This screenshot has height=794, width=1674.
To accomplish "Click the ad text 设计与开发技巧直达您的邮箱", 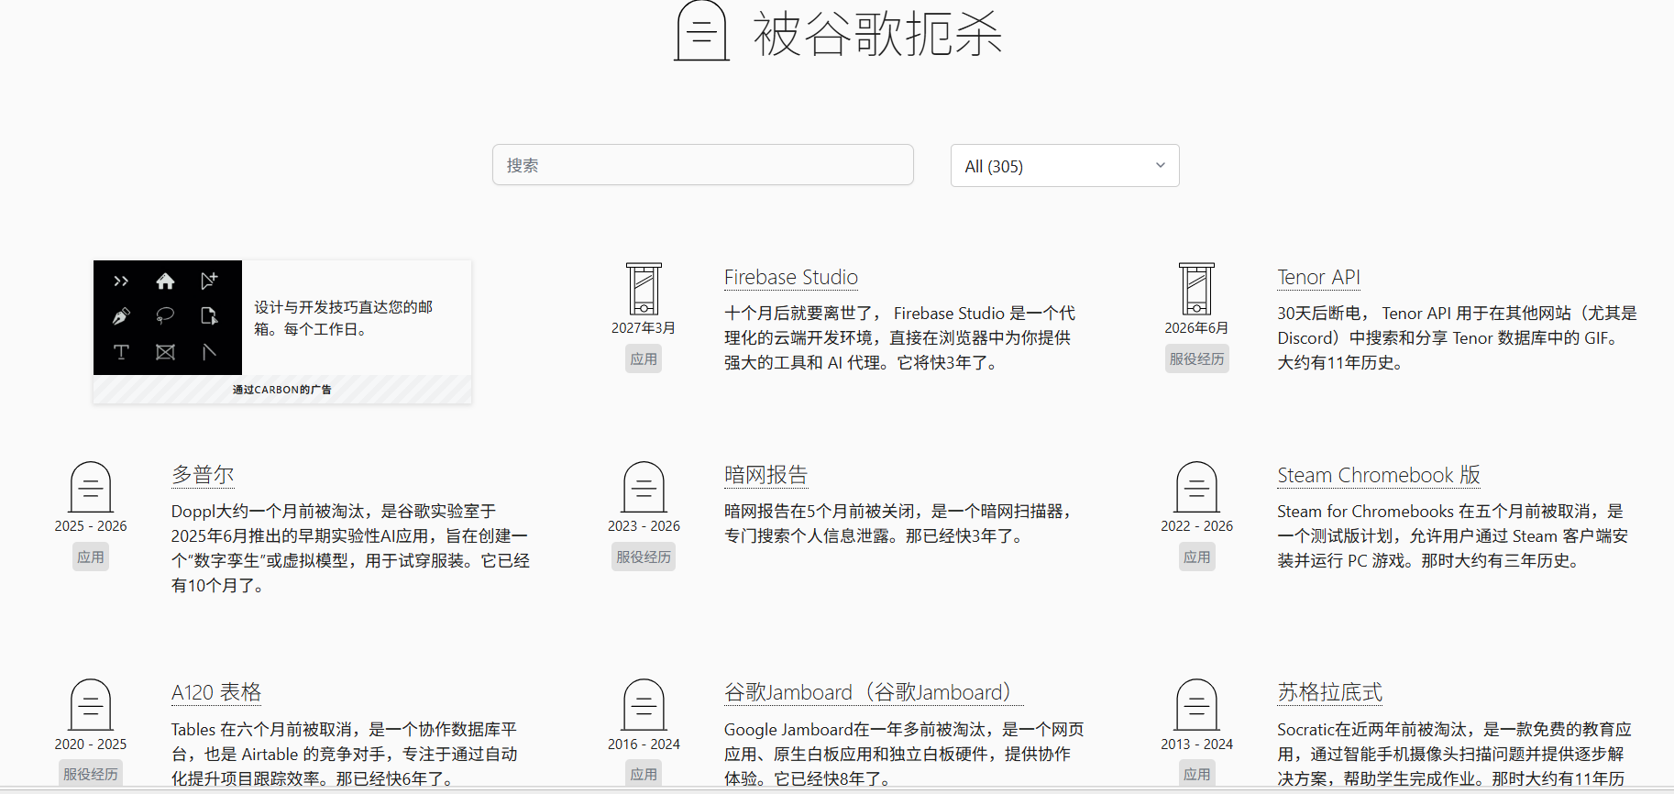I will (344, 318).
